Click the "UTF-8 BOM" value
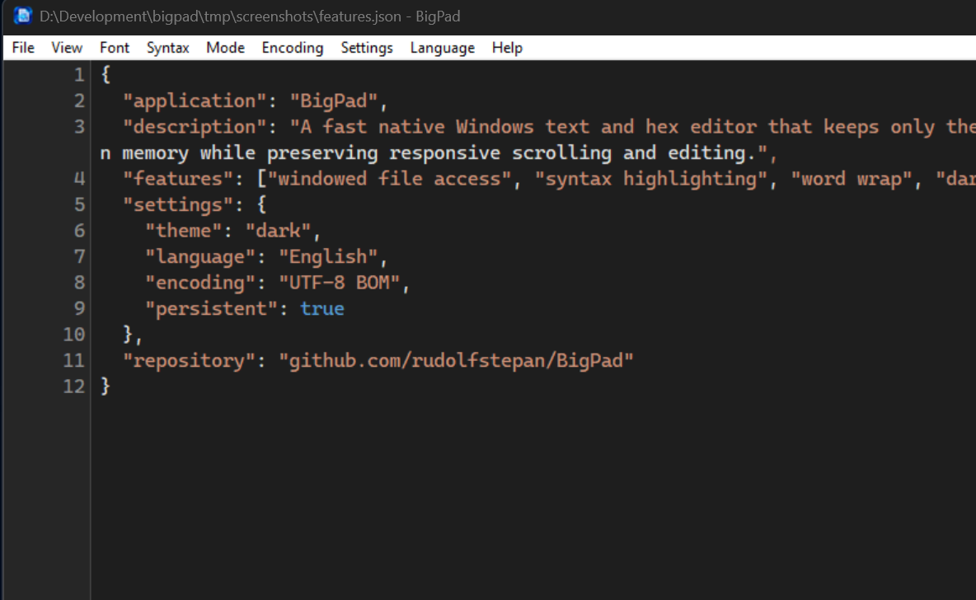Viewport: 976px width, 600px height. (x=340, y=284)
